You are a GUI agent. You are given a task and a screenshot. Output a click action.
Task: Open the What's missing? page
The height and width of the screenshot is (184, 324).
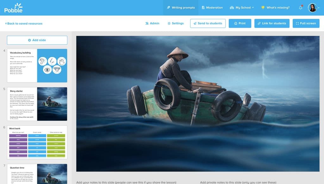point(275,8)
